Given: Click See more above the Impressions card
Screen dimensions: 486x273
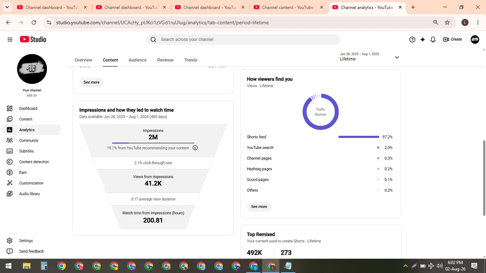Looking at the screenshot, I should click(92, 82).
